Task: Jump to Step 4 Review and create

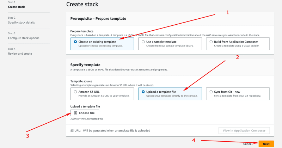Action: [x=20, y=54]
